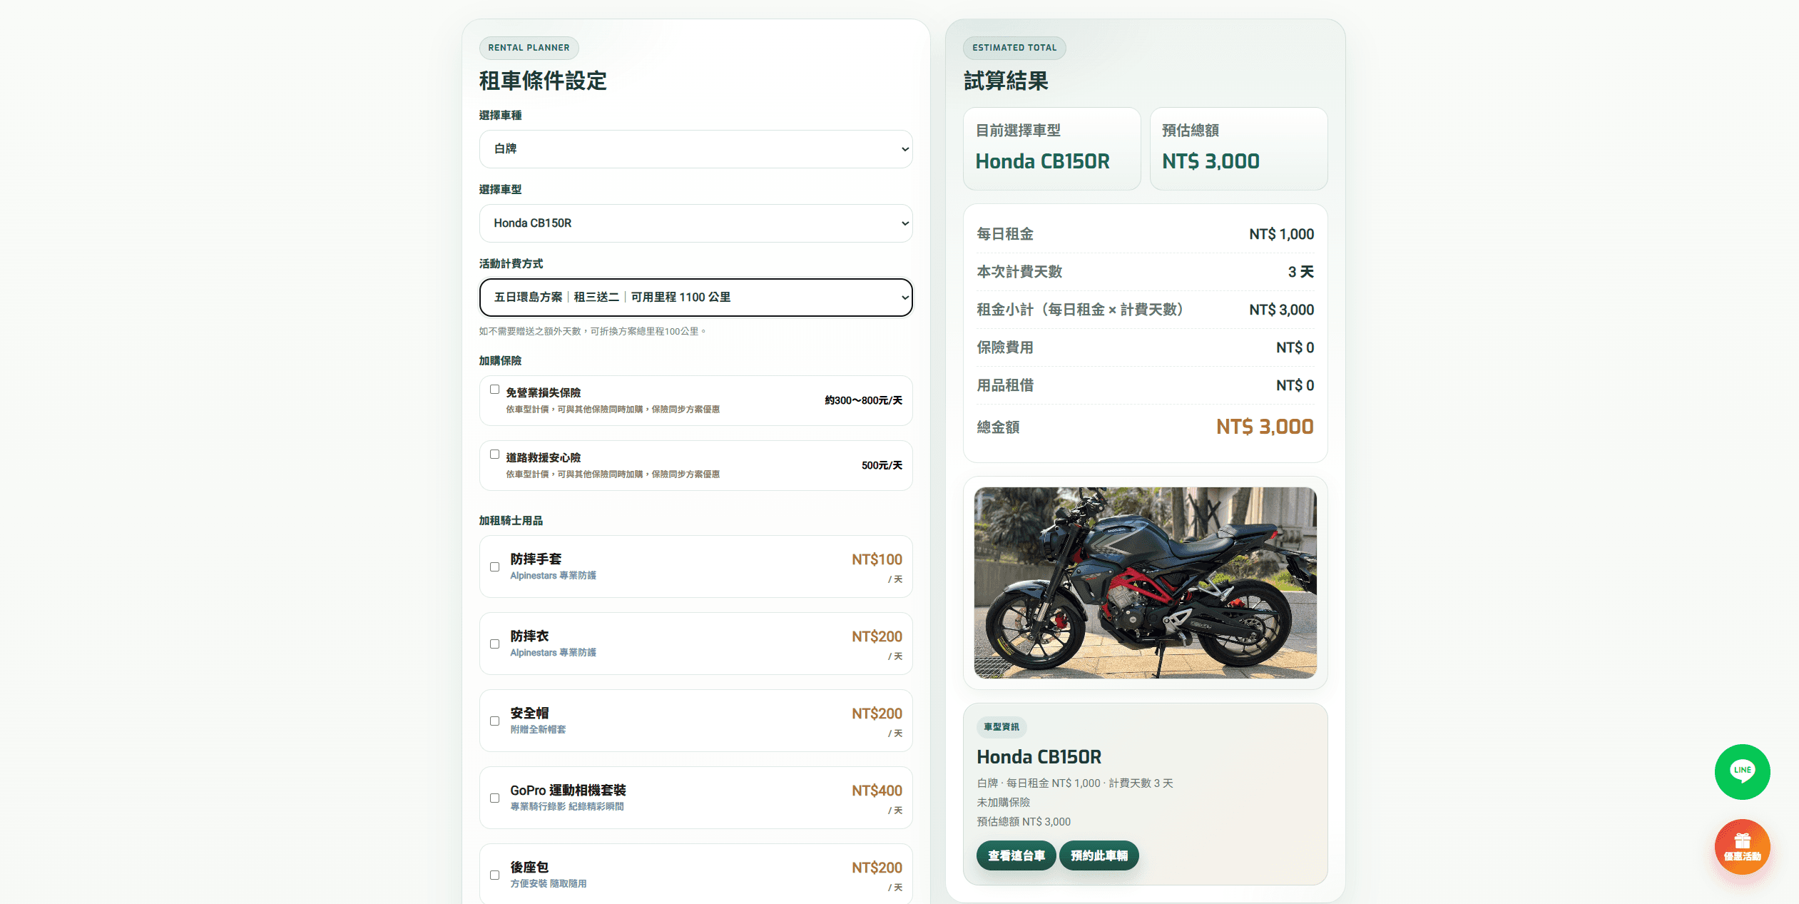Check the 防摔衣 add-on
Image resolution: width=1799 pixels, height=904 pixels.
tap(494, 644)
